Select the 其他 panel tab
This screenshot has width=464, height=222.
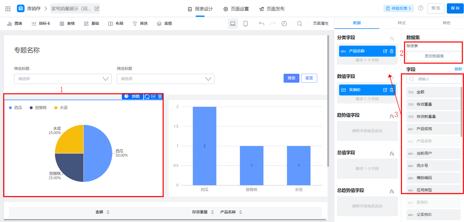[446, 23]
